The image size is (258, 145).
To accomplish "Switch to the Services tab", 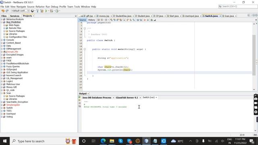I will point(15,16).
